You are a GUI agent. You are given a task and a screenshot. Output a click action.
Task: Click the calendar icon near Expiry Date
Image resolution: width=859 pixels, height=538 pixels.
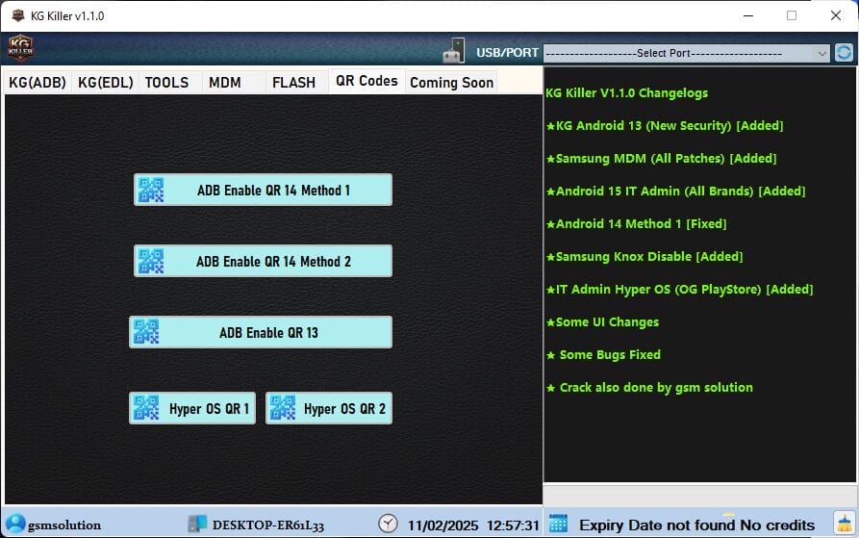[x=558, y=524]
